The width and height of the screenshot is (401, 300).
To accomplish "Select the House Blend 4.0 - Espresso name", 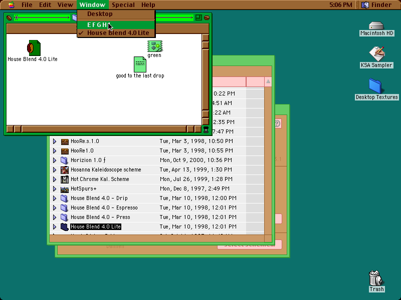I will click(104, 207).
